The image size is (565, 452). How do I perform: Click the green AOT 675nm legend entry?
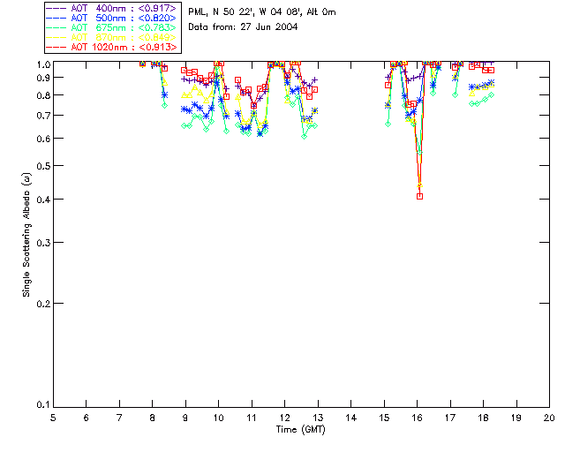(112, 27)
